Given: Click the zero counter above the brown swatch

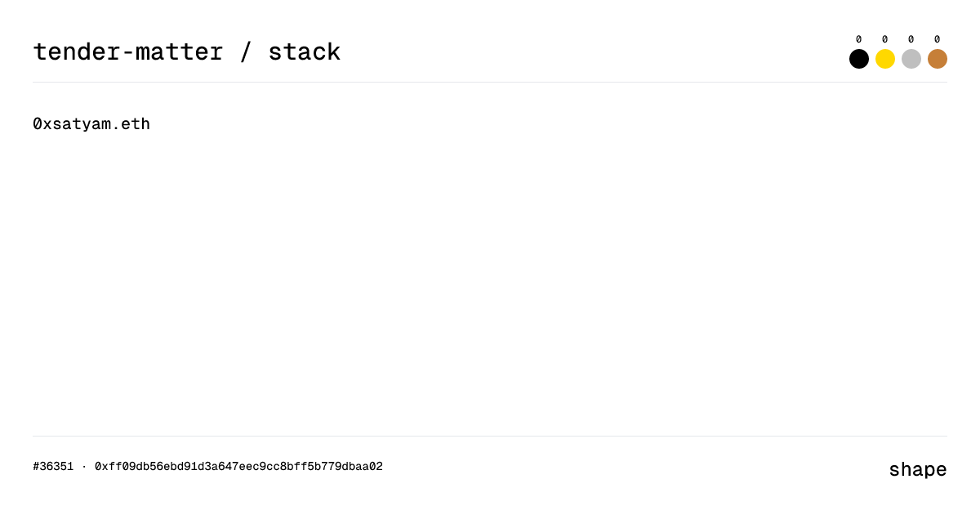Looking at the screenshot, I should point(938,38).
